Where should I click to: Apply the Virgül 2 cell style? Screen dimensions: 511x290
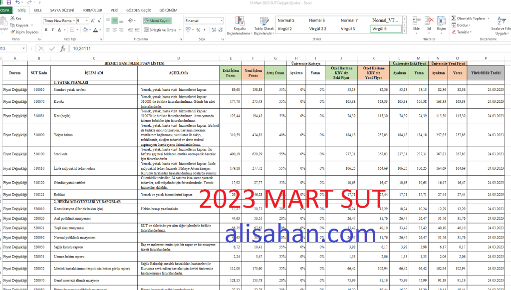pyautogui.click(x=285, y=29)
